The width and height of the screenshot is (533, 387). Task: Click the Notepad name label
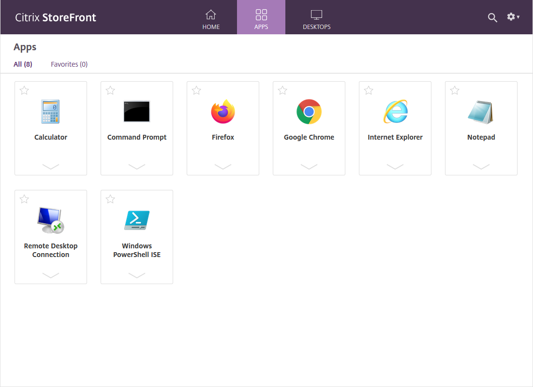coord(481,137)
